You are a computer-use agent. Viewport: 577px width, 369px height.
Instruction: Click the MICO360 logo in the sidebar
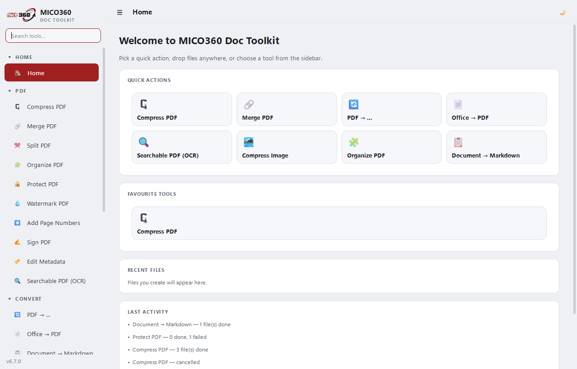(x=21, y=14)
